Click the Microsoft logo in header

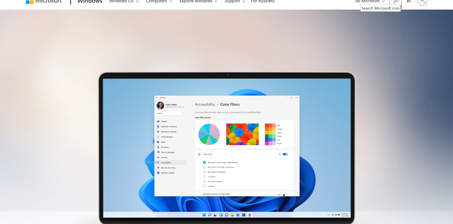(44, 1)
